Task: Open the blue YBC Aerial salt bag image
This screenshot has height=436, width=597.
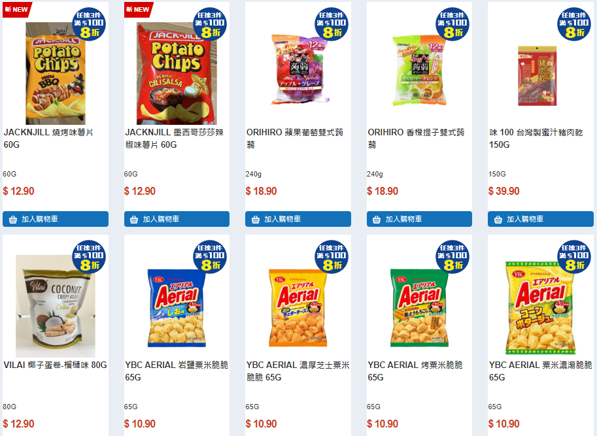Action: click(x=177, y=308)
